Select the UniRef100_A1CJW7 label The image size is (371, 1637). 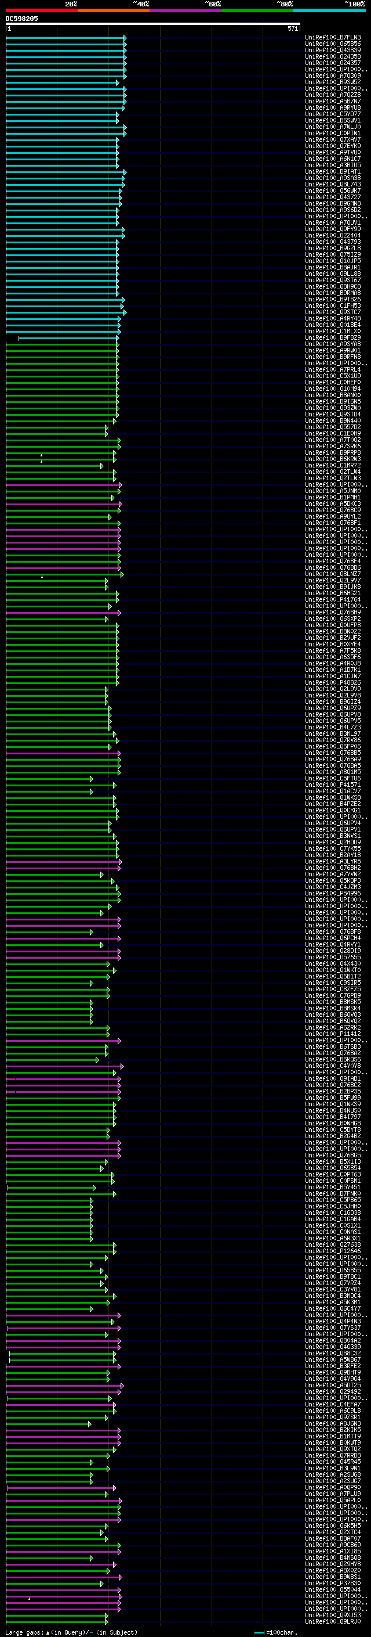(x=333, y=676)
